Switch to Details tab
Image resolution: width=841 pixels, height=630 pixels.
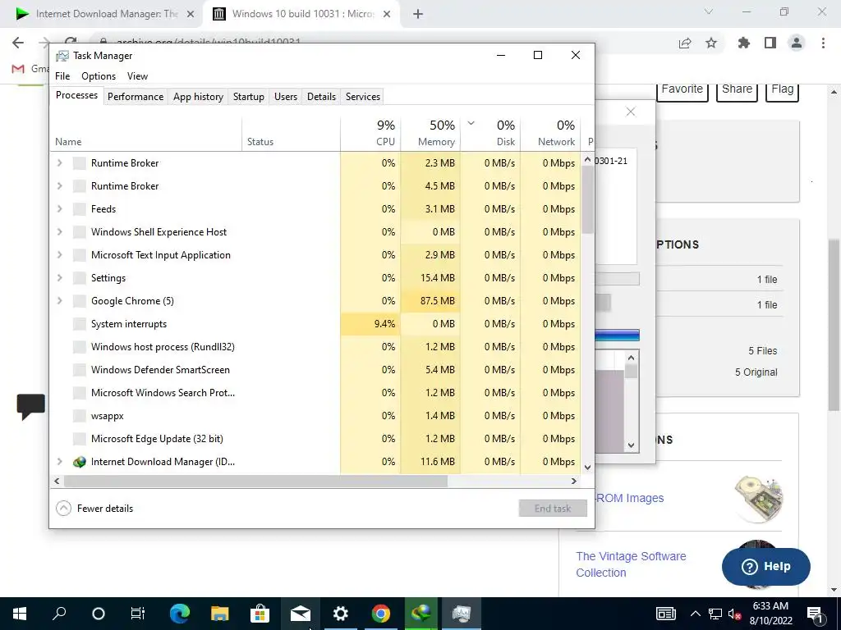click(321, 97)
